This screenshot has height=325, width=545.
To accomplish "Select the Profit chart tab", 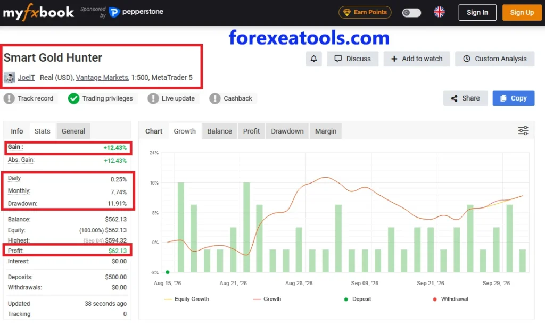I will pyautogui.click(x=251, y=131).
